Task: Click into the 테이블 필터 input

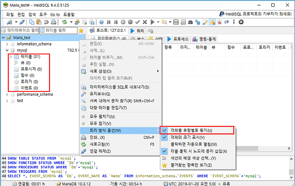Action: 58,30
